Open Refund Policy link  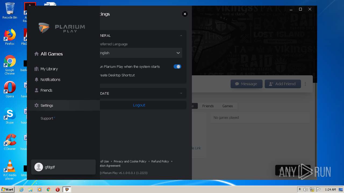(x=160, y=161)
